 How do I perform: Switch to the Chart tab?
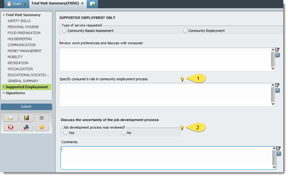tap(17, 4)
